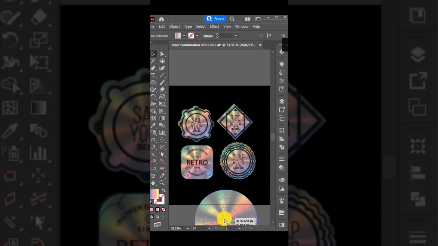Select the Eraser tool

(x=162, y=90)
